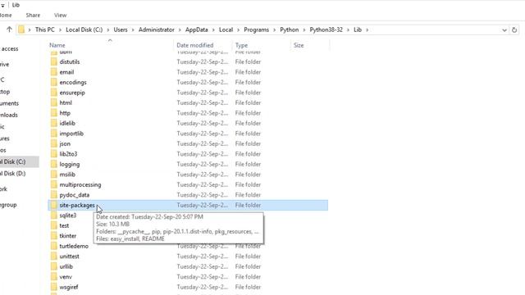Refresh the folder with the refresh icon

(x=514, y=30)
